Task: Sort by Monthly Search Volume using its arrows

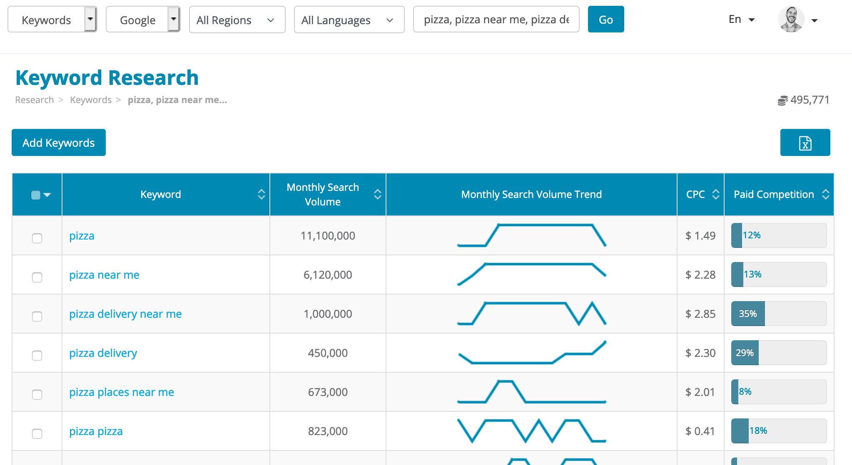Action: pos(377,194)
